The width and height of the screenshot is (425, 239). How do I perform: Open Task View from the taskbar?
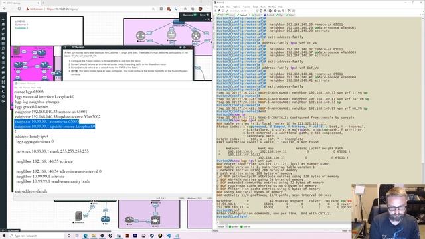(77, 236)
